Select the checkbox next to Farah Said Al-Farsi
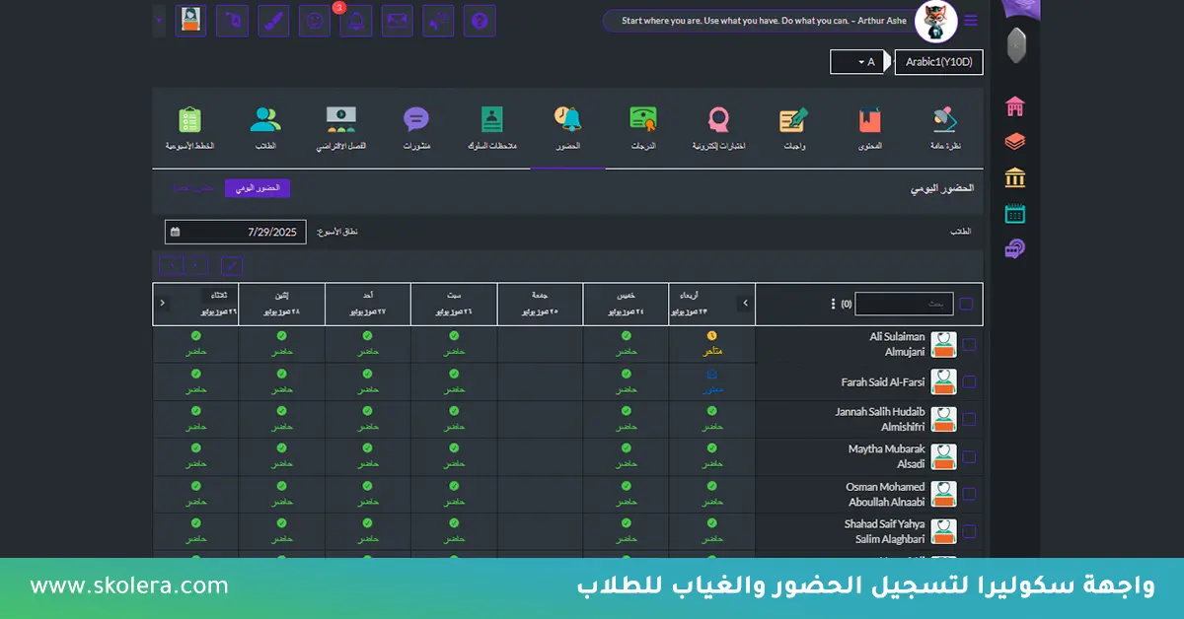Image resolution: width=1184 pixels, height=619 pixels. coord(968,381)
